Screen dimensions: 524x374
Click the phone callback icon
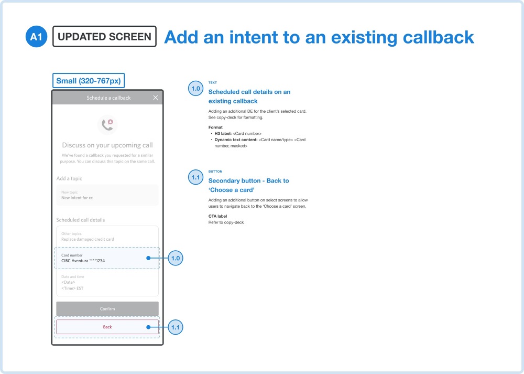point(107,125)
